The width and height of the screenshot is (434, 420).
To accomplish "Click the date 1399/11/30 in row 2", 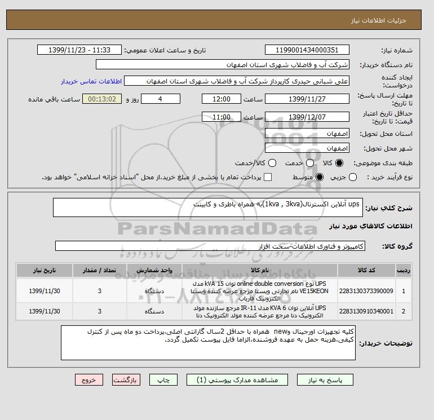I will pyautogui.click(x=45, y=311).
